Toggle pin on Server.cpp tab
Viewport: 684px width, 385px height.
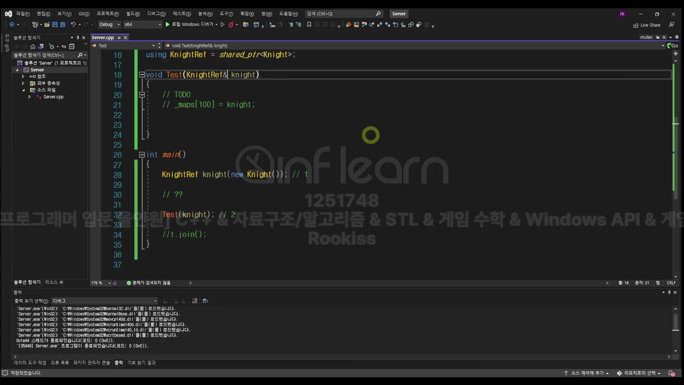tap(119, 38)
